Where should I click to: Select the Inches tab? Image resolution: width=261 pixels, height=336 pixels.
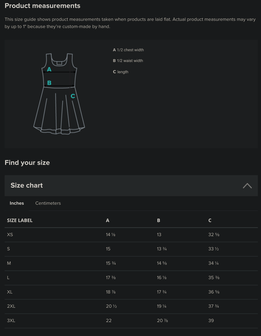point(16,203)
